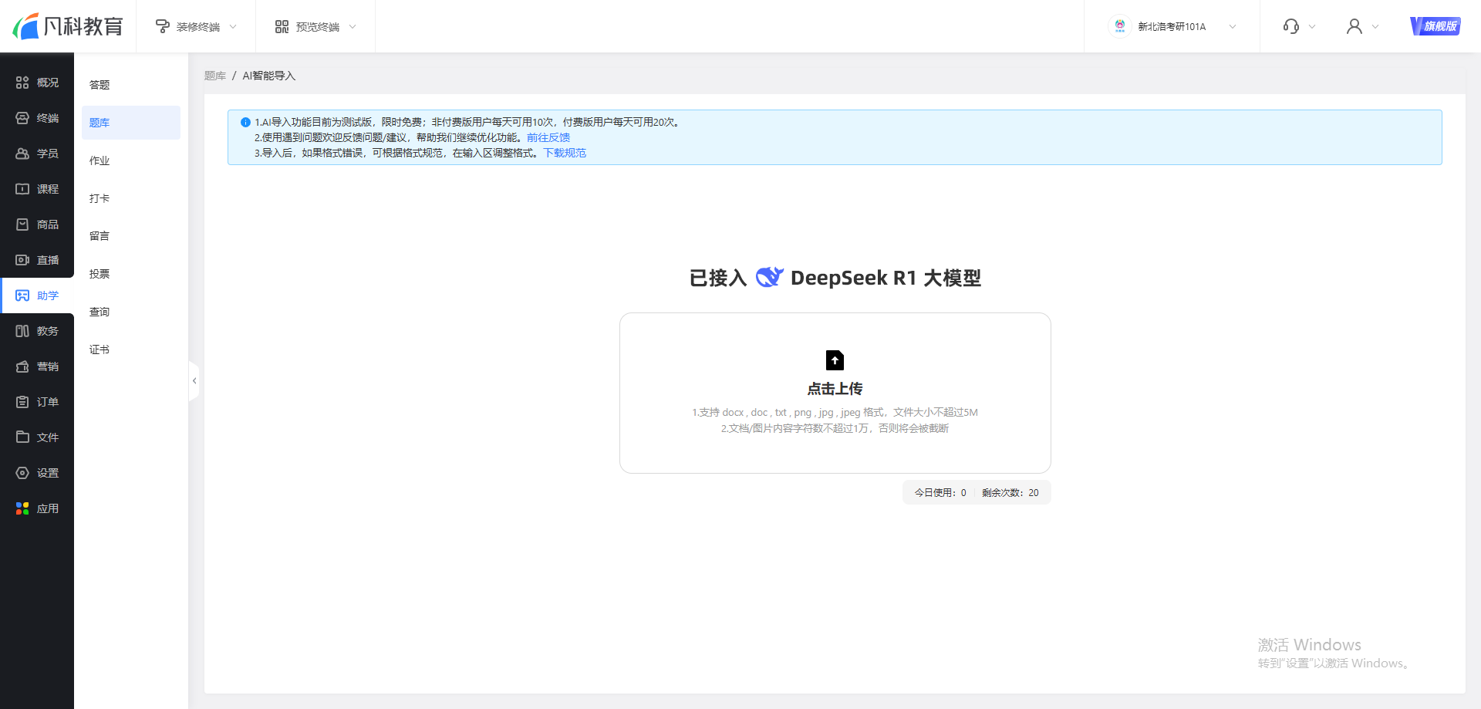Click the 前往反馈 feedback link
Viewport: 1481px width, 709px height.
(548, 137)
